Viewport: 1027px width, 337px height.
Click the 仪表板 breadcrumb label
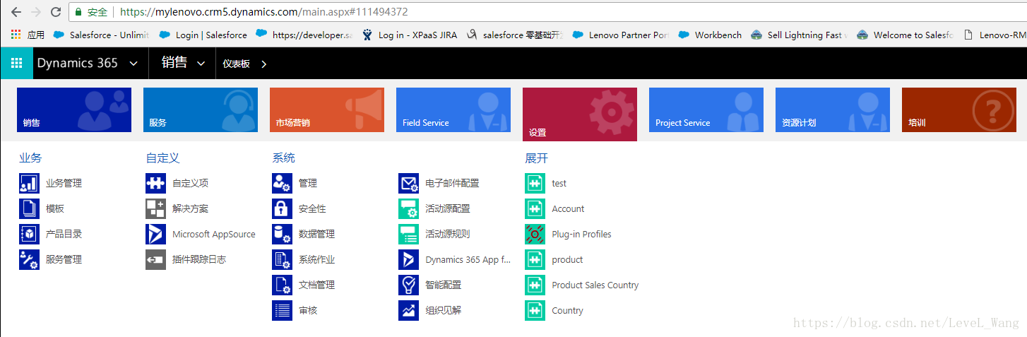click(236, 64)
